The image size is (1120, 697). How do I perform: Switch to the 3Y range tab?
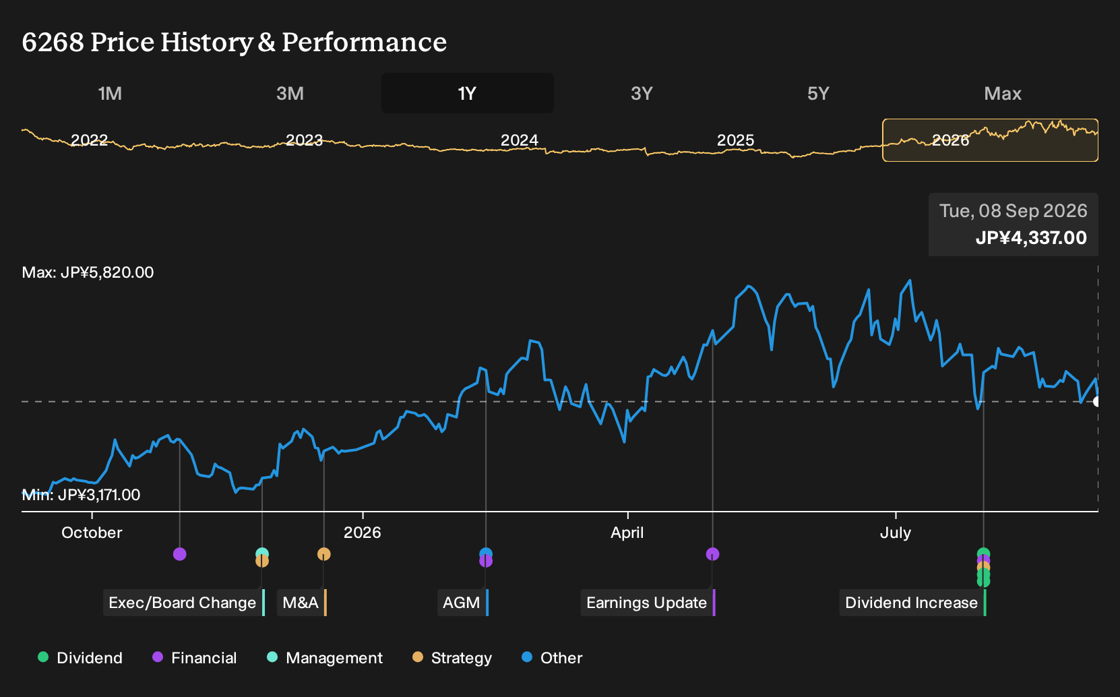[x=642, y=93]
